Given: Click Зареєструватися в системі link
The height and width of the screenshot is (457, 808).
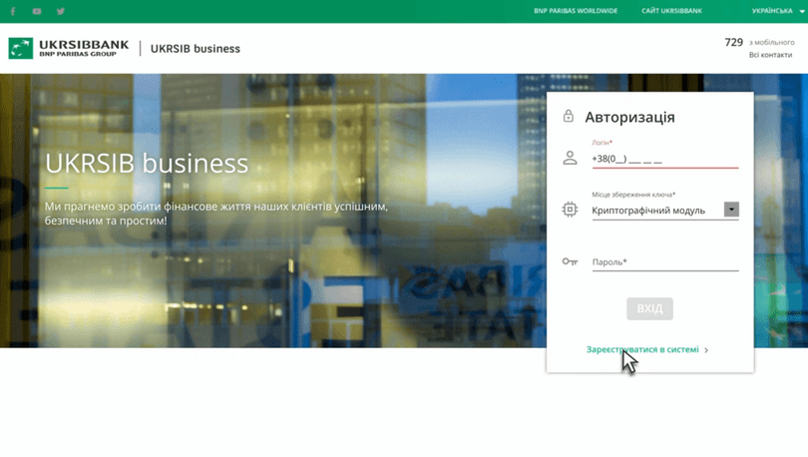Looking at the screenshot, I should click(642, 350).
